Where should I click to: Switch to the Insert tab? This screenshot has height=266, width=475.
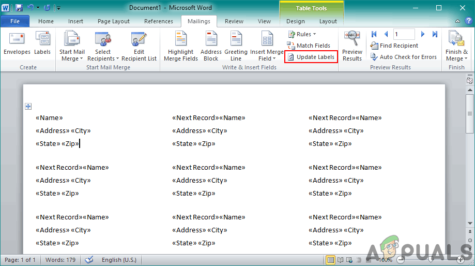(x=75, y=21)
